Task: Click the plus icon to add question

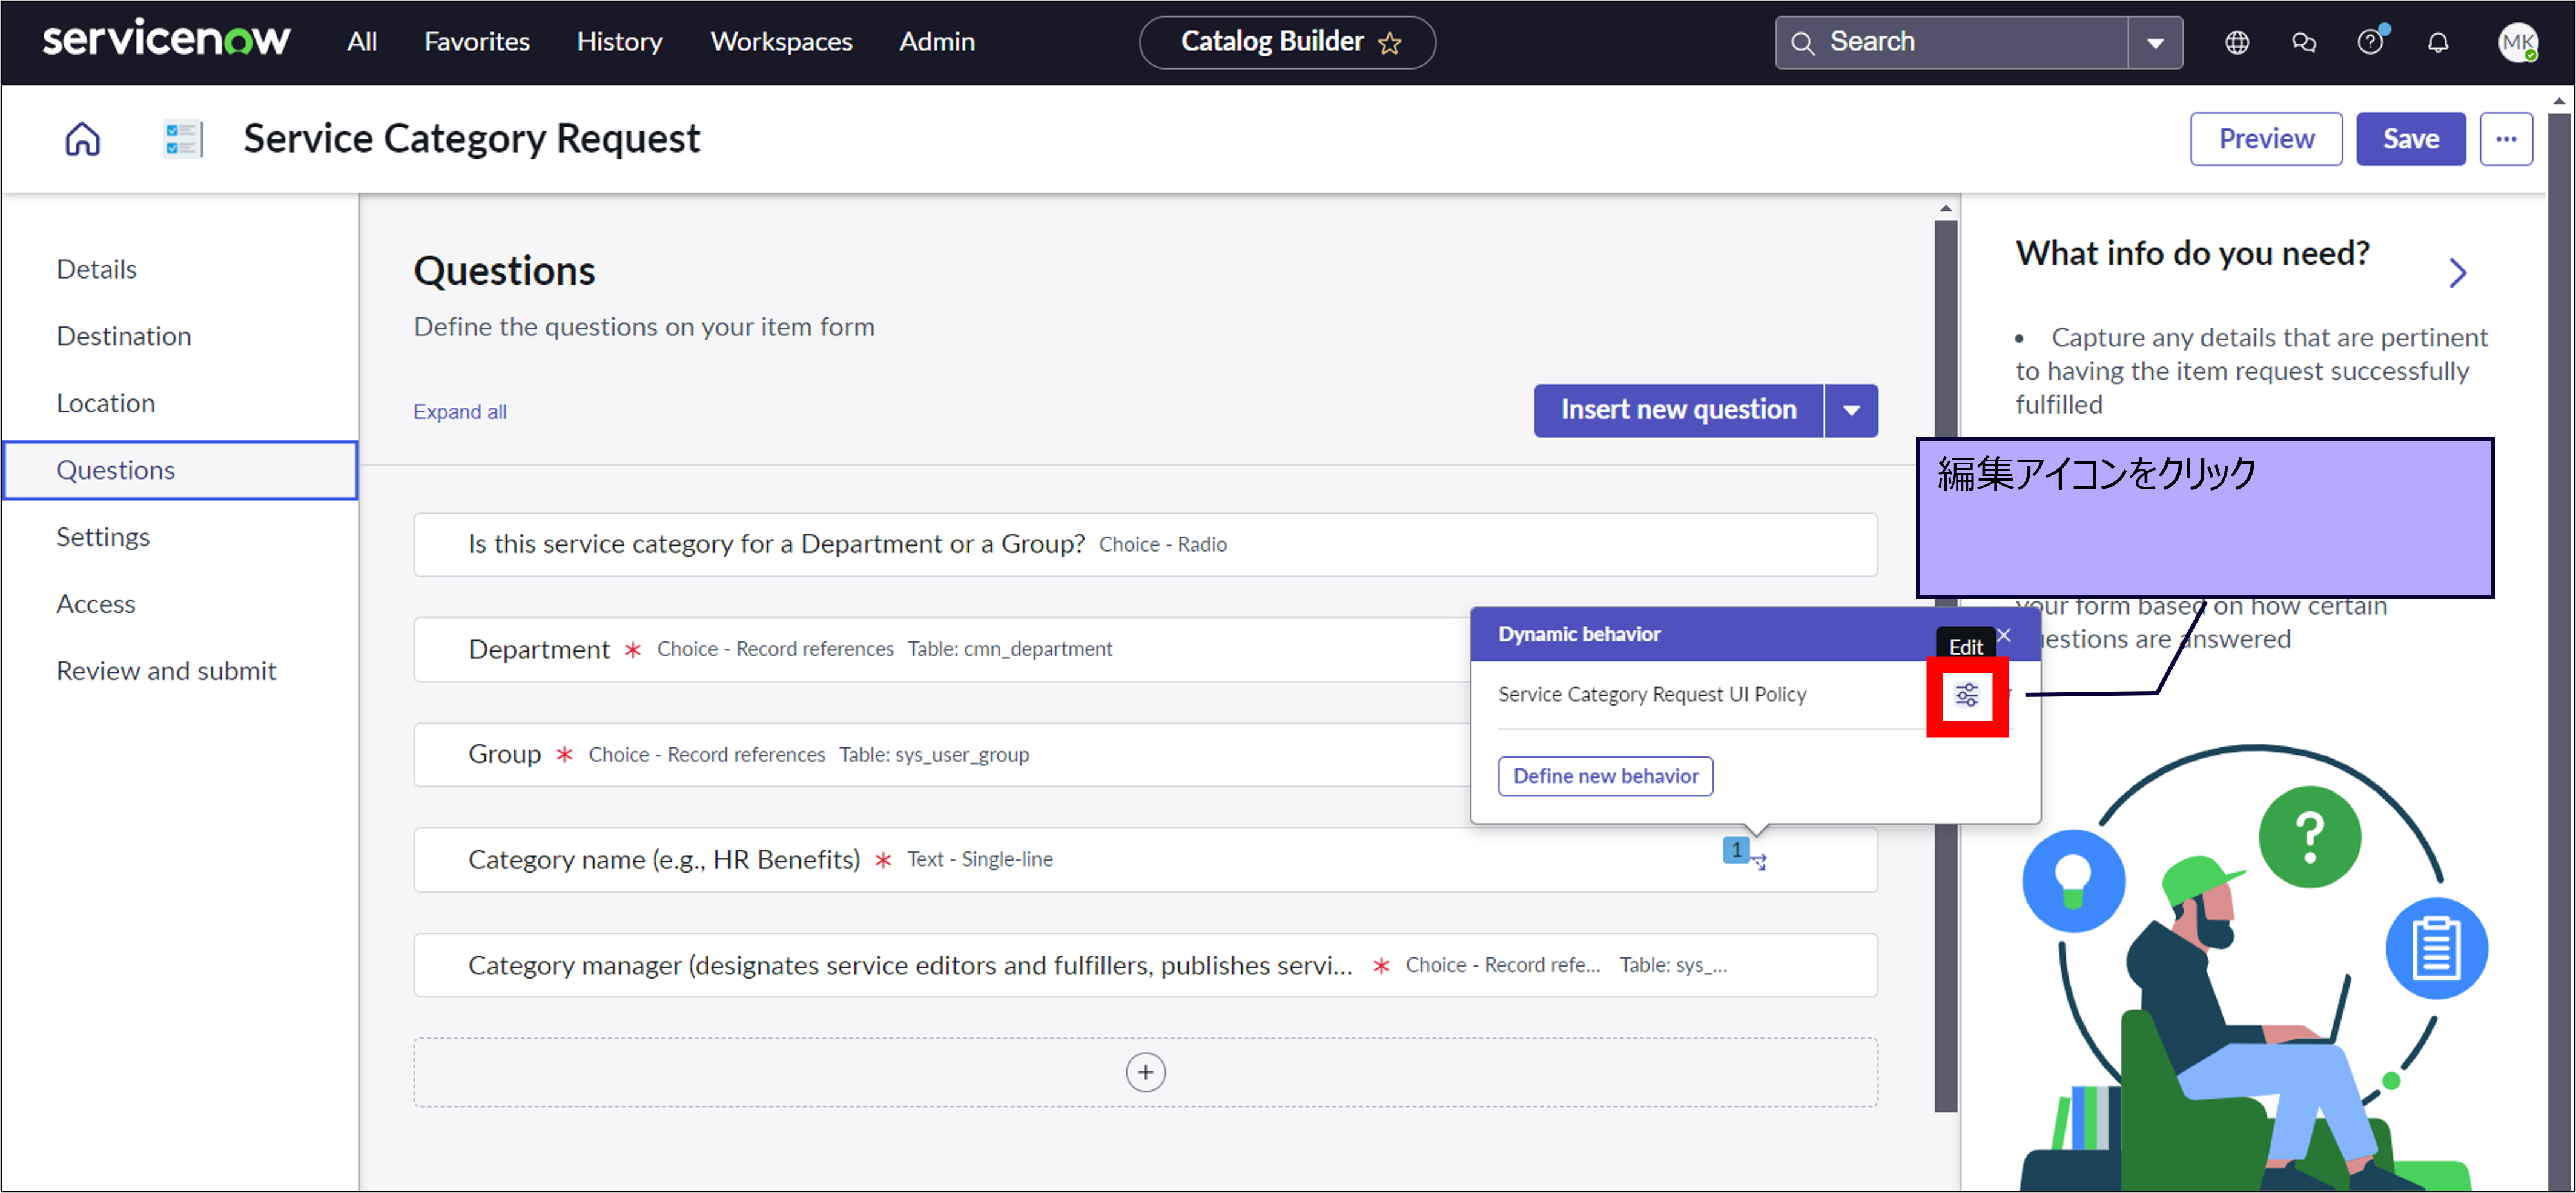Action: click(1145, 1072)
